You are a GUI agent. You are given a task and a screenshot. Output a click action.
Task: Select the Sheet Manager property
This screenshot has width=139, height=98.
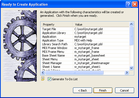(52, 63)
